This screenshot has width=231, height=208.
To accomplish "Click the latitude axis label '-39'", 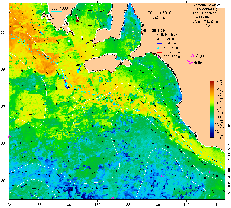I will pos(3,181).
